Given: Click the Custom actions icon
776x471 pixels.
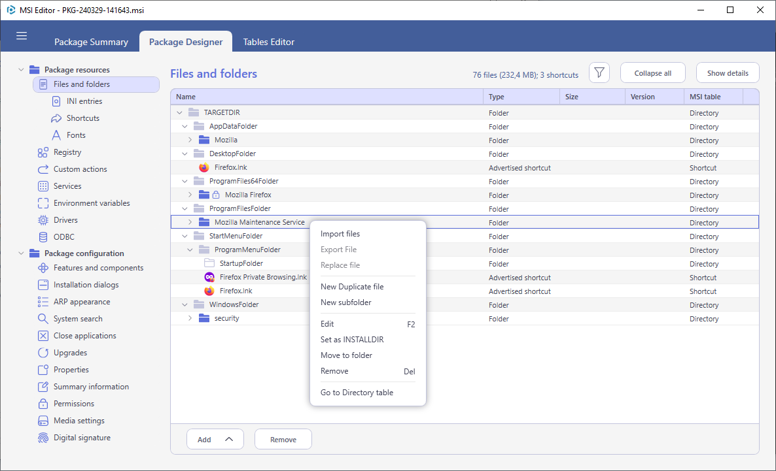Looking at the screenshot, I should coord(43,169).
